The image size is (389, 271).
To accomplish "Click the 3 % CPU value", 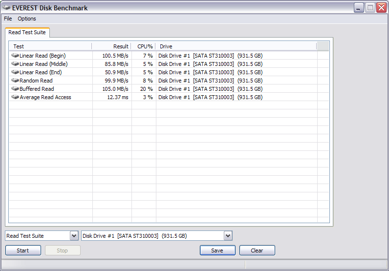I will pyautogui.click(x=148, y=97).
